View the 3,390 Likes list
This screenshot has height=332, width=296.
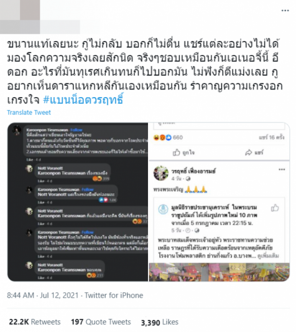[x=159, y=322]
